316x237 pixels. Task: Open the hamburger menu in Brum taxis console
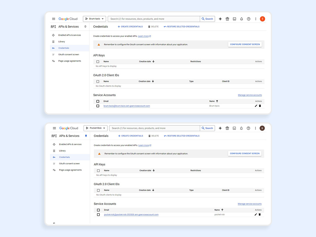54,19
